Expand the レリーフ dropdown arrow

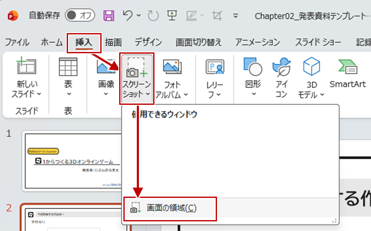(219, 95)
